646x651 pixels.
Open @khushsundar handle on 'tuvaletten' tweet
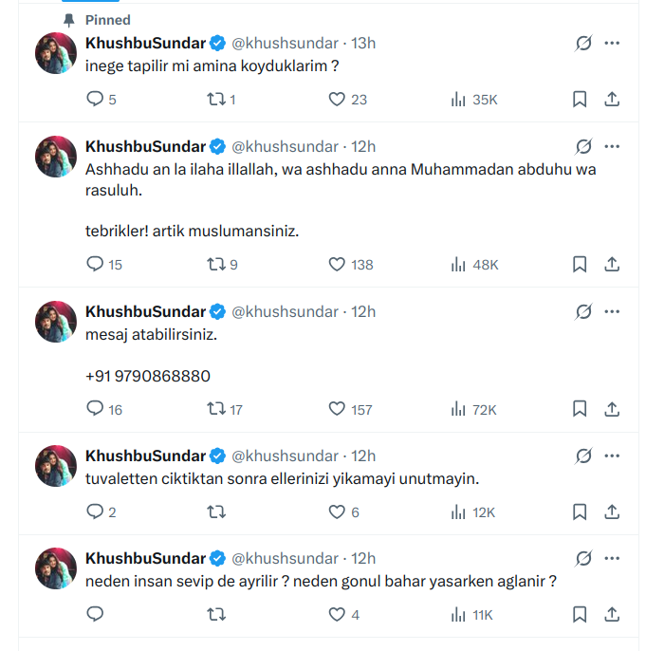click(285, 456)
